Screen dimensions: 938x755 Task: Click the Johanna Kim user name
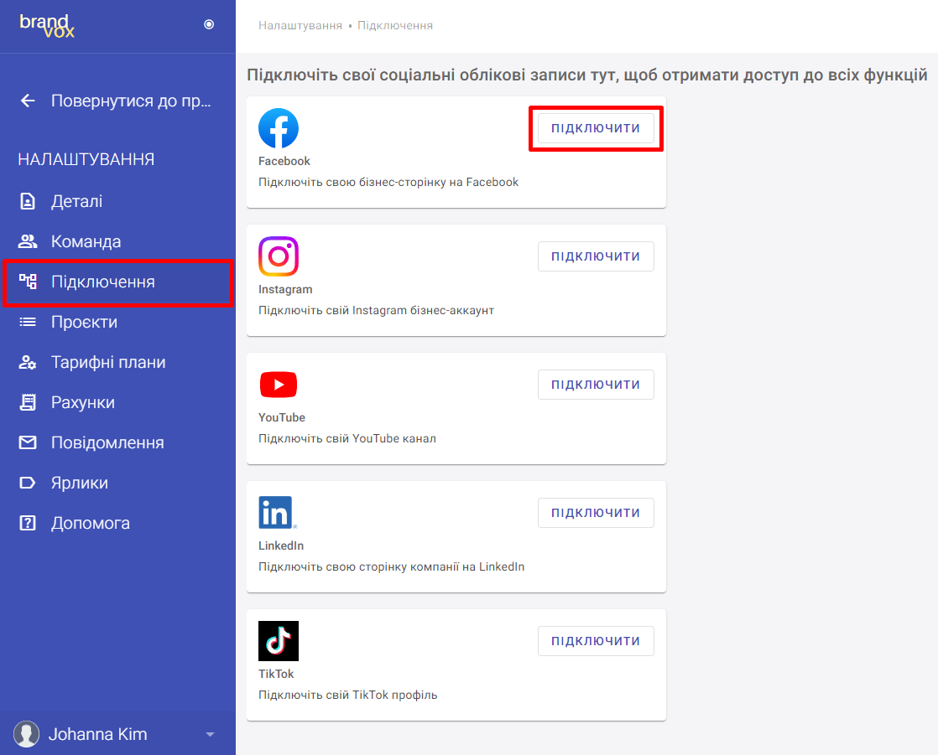(97, 734)
